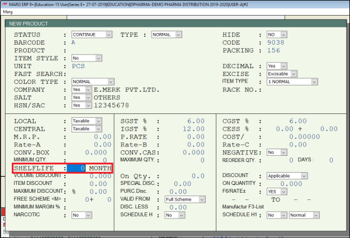Viewport: 350px width, 238px height.
Task: Open the COMPANY Yes dropdown
Action: [82, 89]
